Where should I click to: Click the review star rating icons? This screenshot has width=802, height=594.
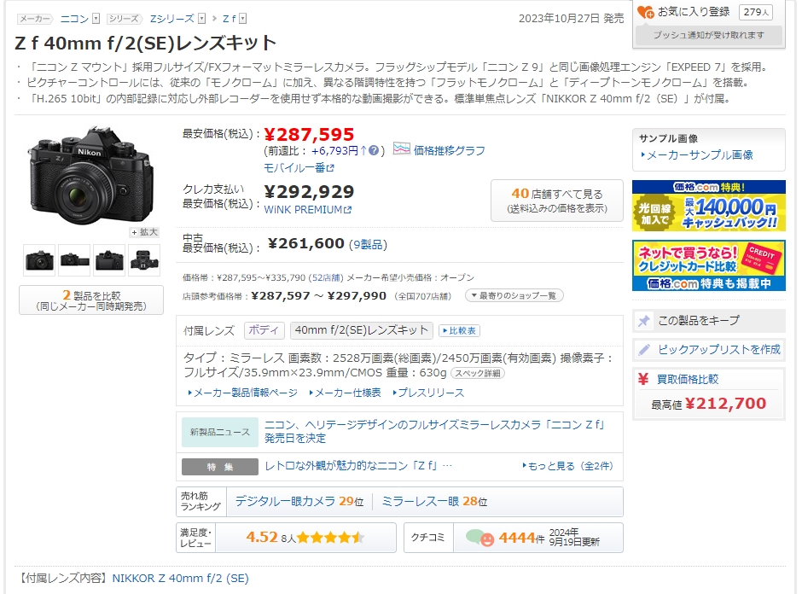click(x=330, y=538)
